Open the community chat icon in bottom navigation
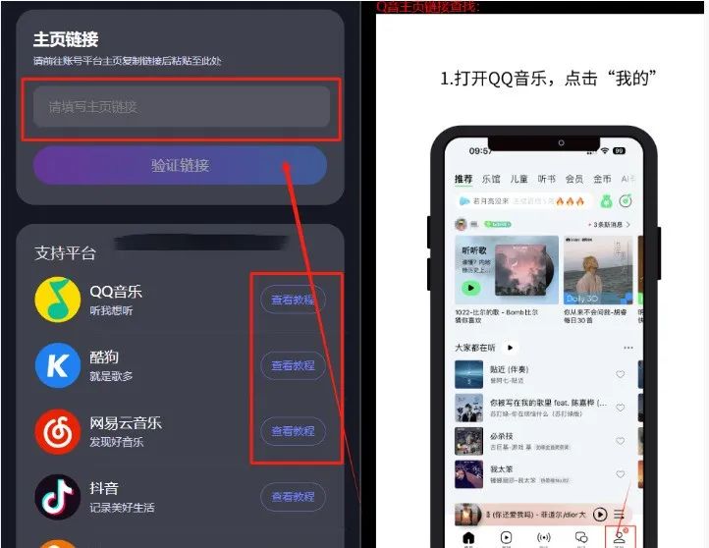Screen dimensions: 709x548 coord(581,538)
